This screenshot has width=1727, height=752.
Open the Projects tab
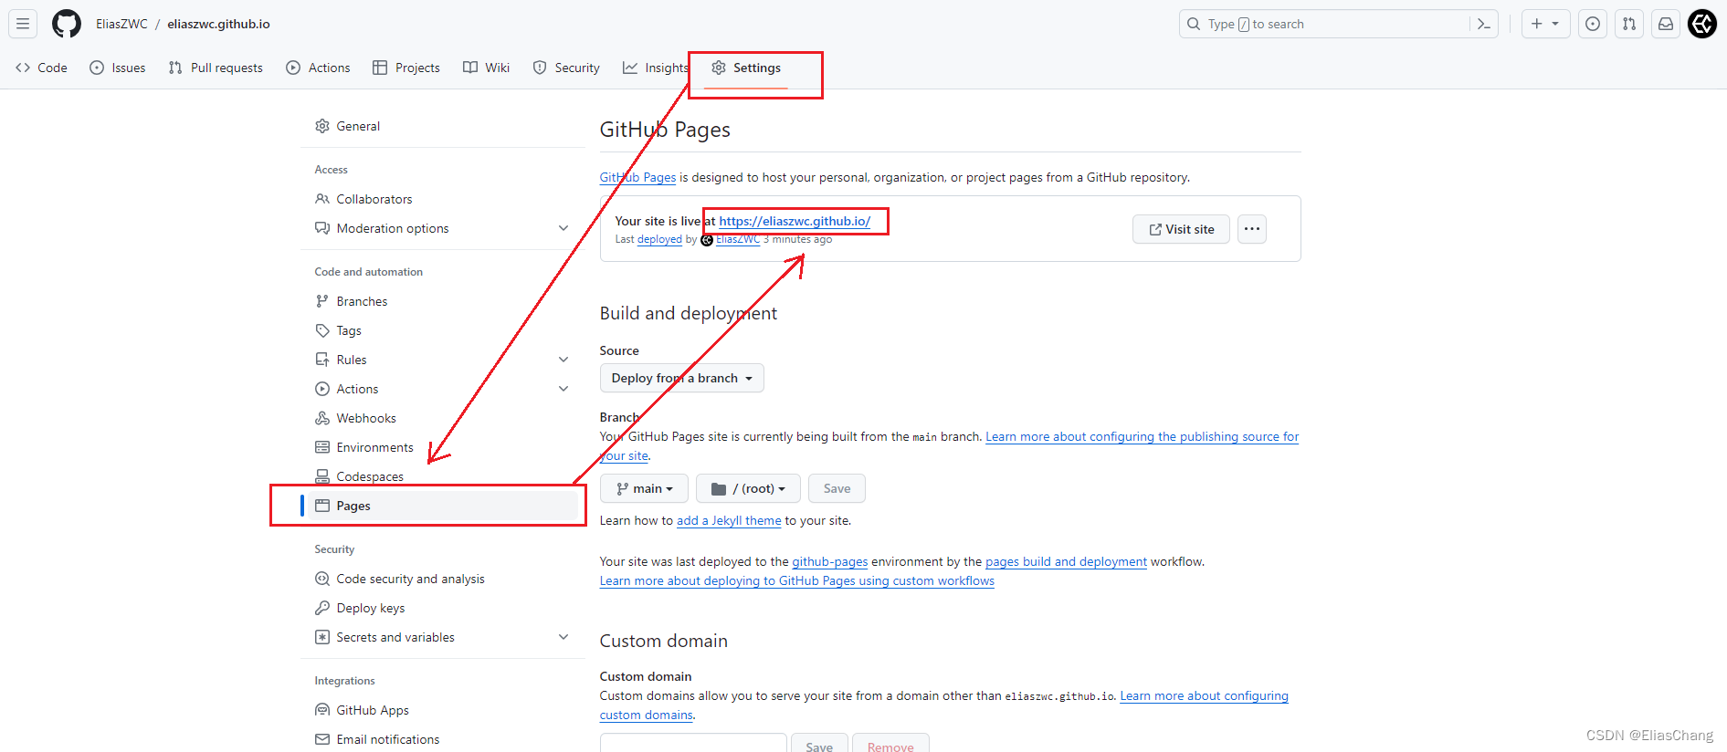click(x=406, y=68)
